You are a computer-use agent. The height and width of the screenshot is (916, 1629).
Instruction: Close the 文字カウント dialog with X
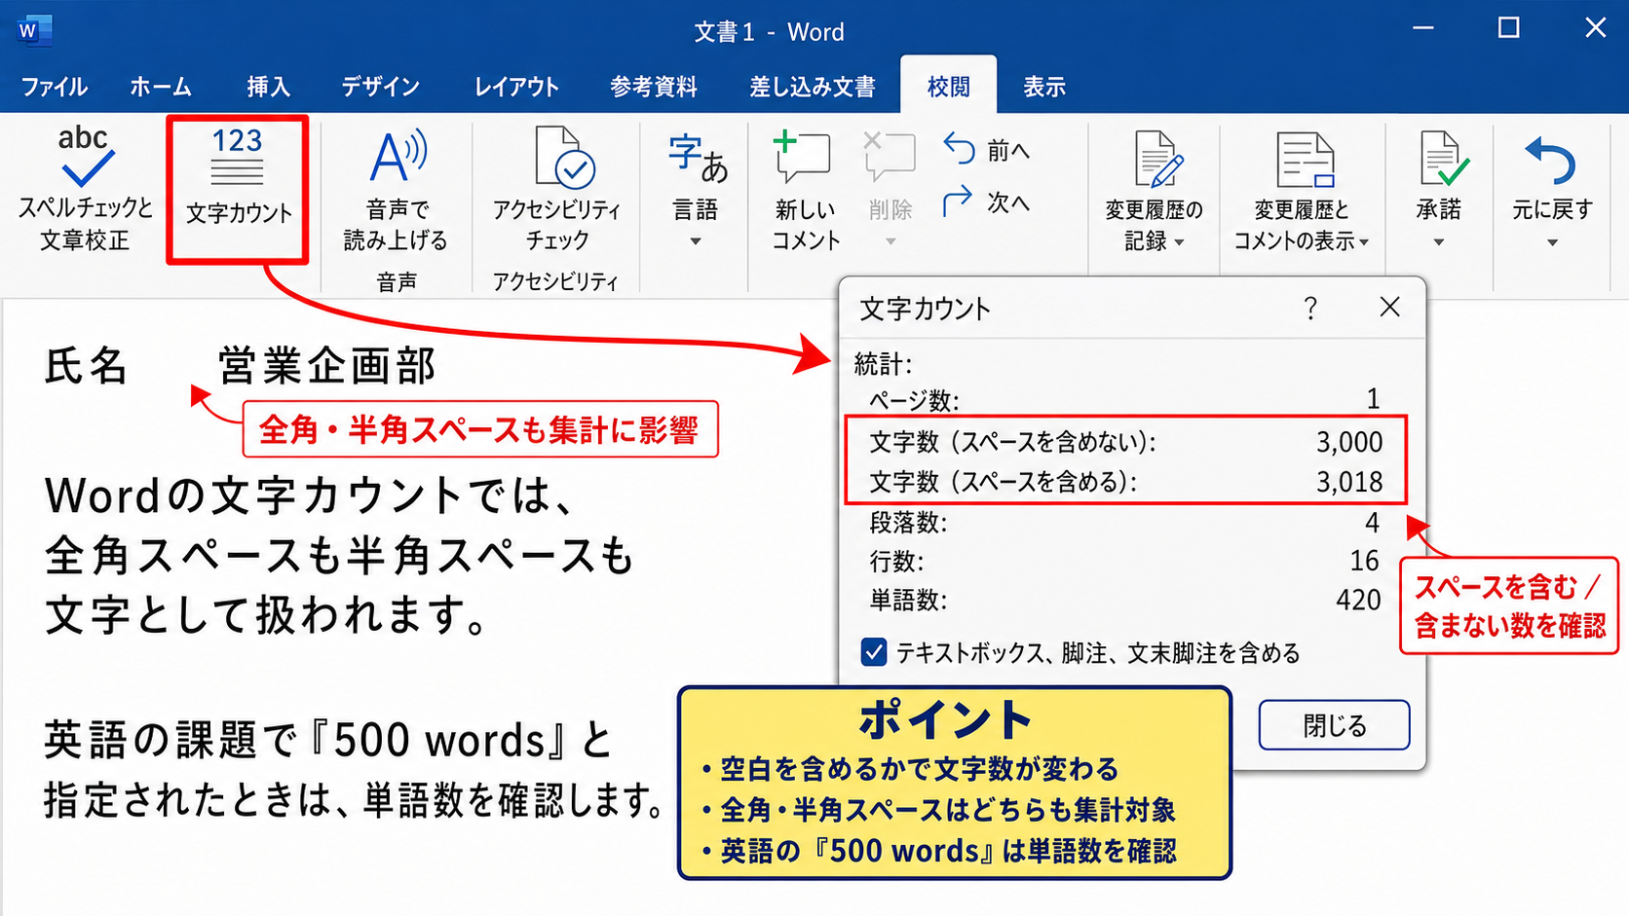tap(1390, 307)
